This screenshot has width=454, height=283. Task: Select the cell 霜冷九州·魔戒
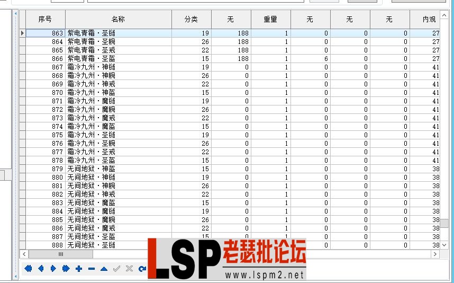click(x=119, y=118)
